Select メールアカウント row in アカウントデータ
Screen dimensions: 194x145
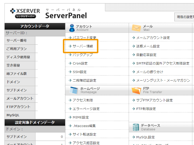coord(20,98)
